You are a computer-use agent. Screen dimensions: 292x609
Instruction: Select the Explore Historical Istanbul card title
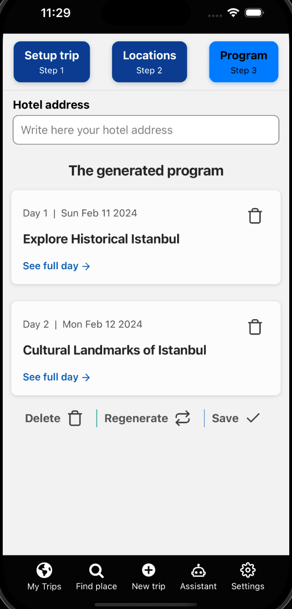coord(101,239)
